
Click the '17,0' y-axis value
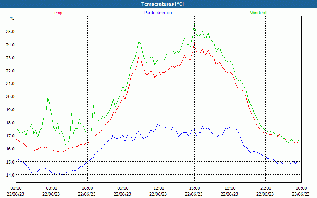(x=11, y=135)
